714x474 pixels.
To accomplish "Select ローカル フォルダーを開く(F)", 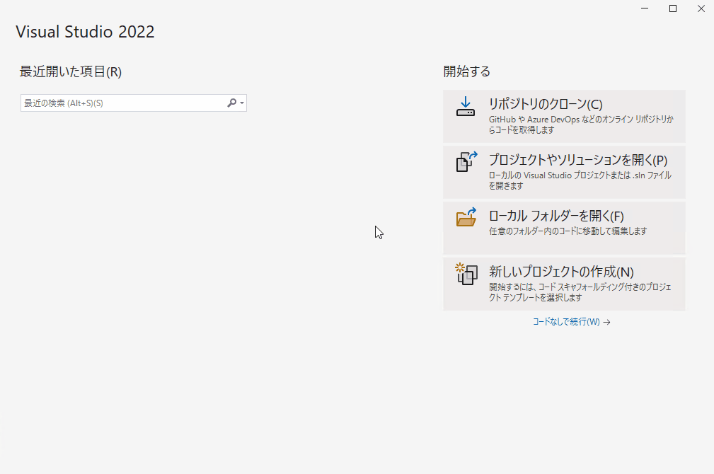I will (x=564, y=228).
